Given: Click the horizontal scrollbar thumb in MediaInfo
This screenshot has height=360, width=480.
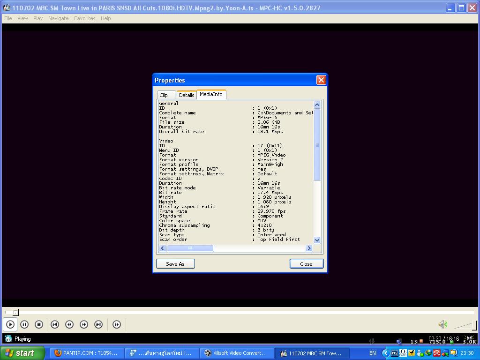Looking at the screenshot, I should 190,248.
